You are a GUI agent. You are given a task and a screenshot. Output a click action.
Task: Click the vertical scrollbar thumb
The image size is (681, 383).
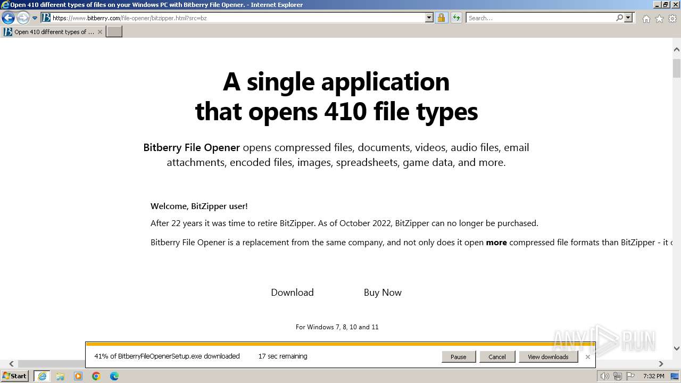tap(677, 68)
